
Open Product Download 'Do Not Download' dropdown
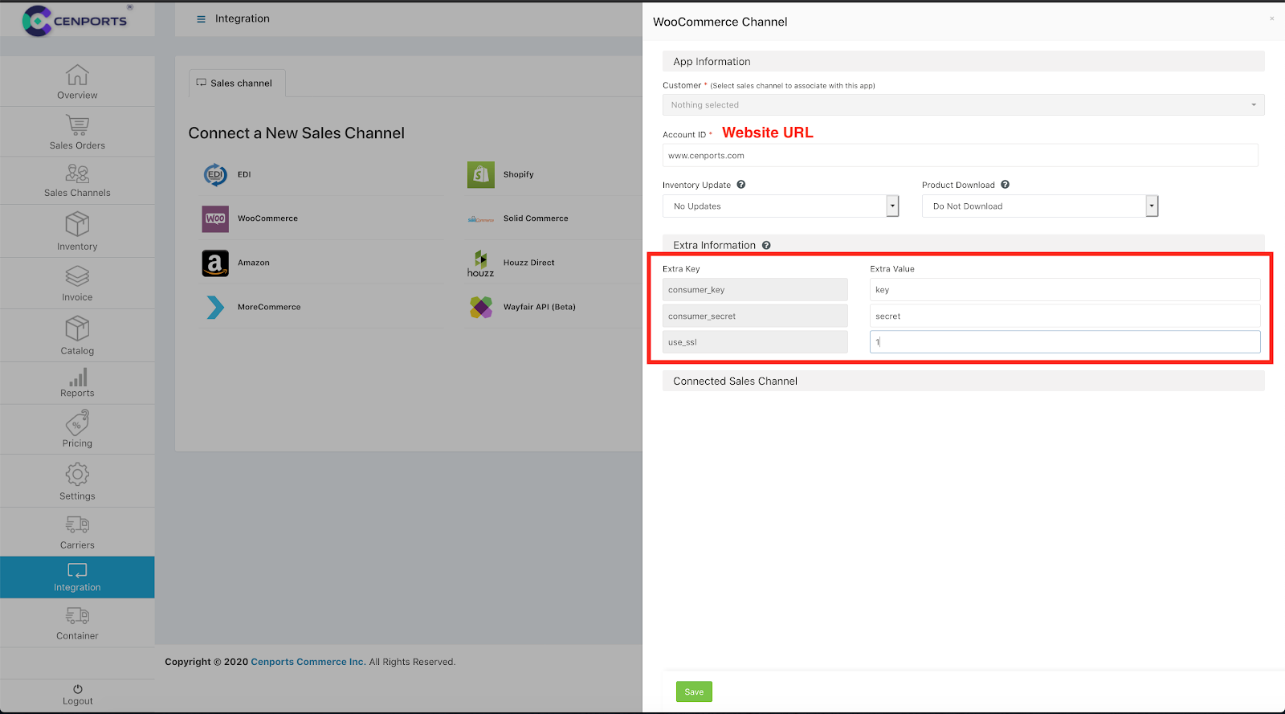point(1040,206)
